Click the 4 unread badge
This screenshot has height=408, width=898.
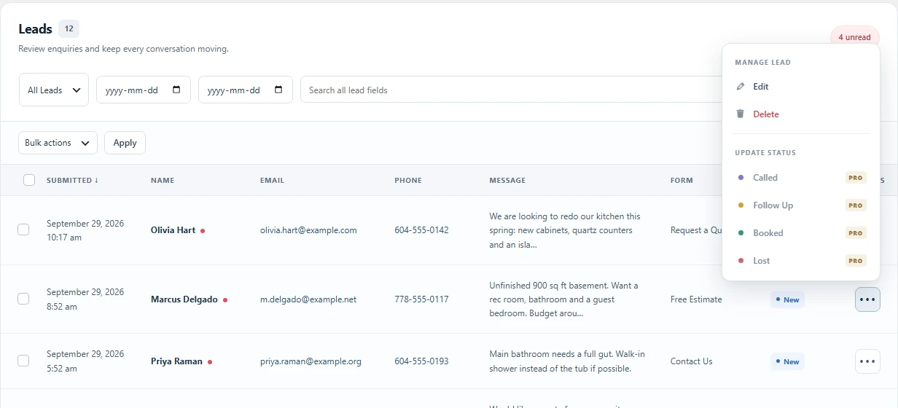(854, 37)
